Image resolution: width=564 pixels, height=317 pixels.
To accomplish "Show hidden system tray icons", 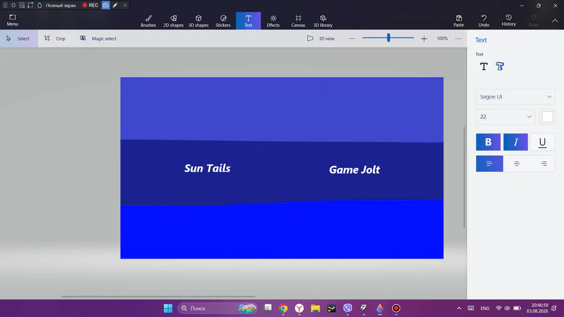I will point(459,308).
